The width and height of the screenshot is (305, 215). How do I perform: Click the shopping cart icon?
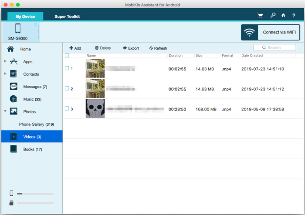[261, 16]
